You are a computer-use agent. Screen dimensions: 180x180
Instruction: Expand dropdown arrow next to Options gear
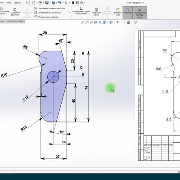[x=85, y=3]
